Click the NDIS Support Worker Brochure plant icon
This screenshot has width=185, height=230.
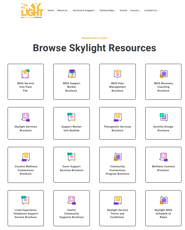pos(72,74)
